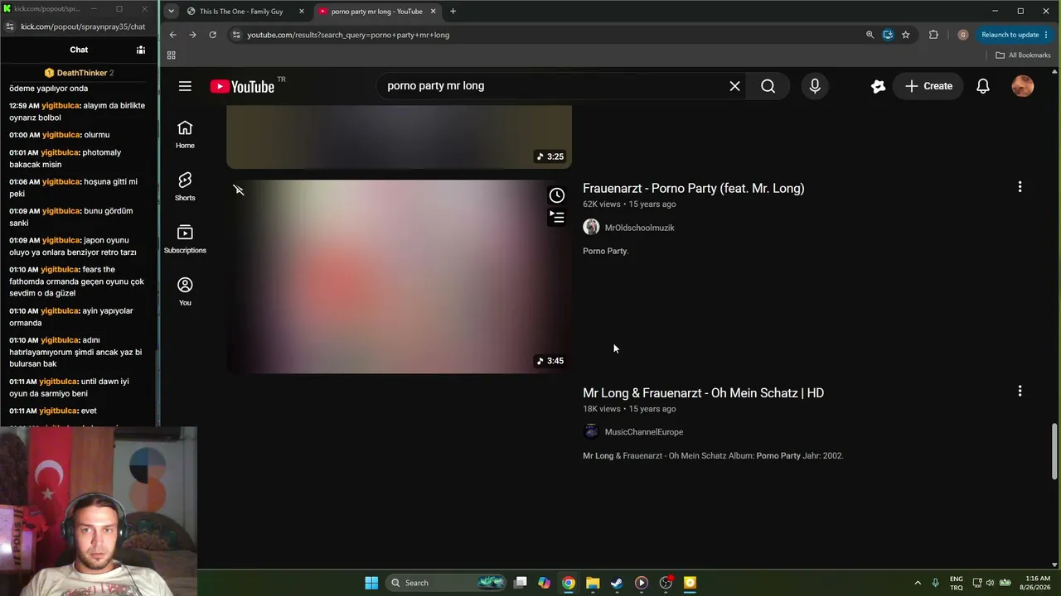Open Mr Long & Frauenarzt - Oh Mein Schatz title
Image resolution: width=1061 pixels, height=596 pixels.
tap(703, 393)
